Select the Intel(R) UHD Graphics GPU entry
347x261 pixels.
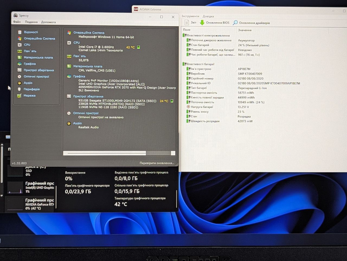point(31,187)
